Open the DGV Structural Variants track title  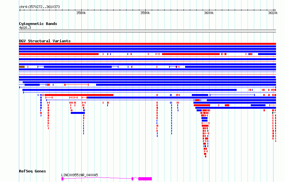click(45, 41)
